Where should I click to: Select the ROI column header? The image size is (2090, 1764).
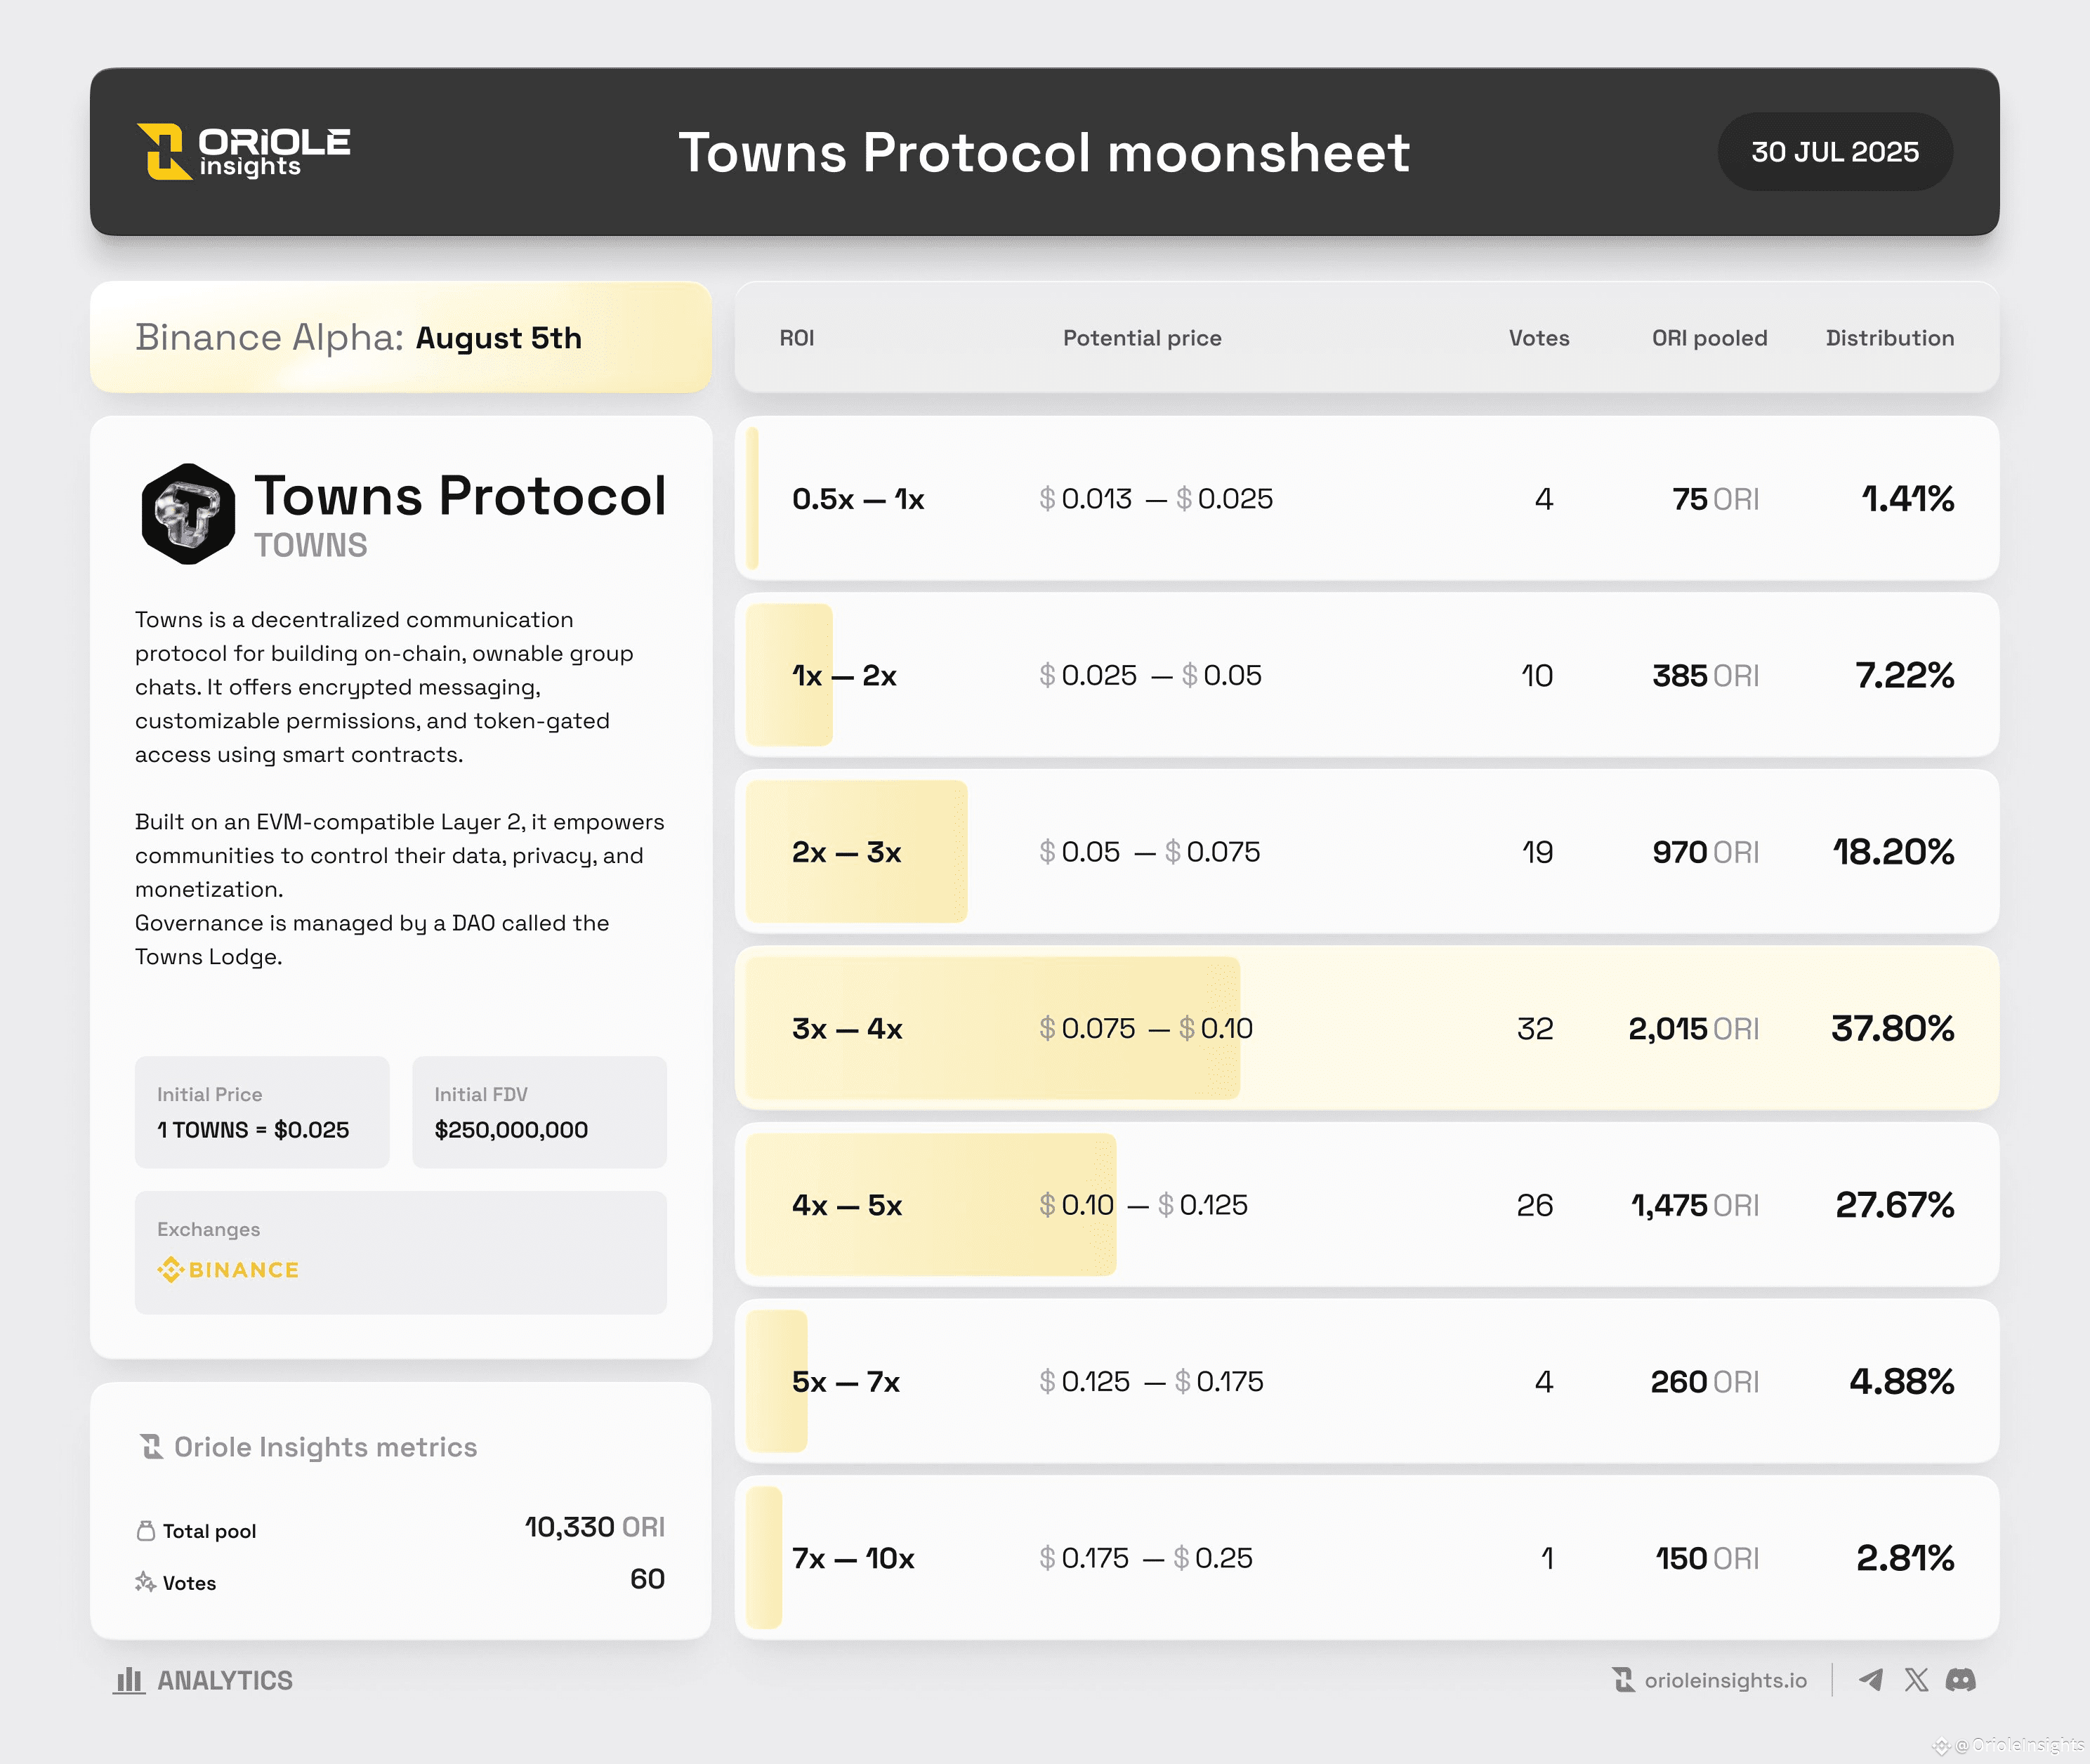[797, 338]
